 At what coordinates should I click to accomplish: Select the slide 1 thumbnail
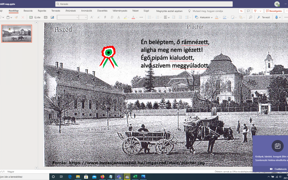click(x=17, y=34)
